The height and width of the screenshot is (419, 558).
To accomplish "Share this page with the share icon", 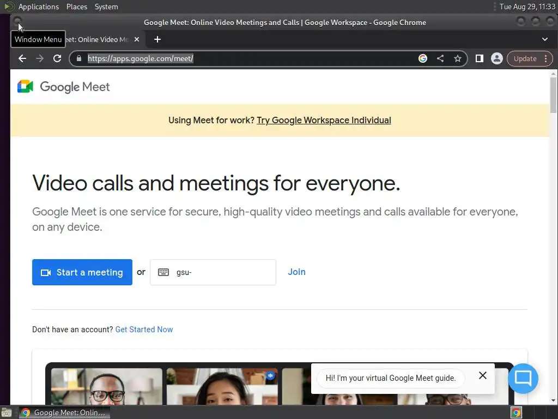I will coord(440,58).
